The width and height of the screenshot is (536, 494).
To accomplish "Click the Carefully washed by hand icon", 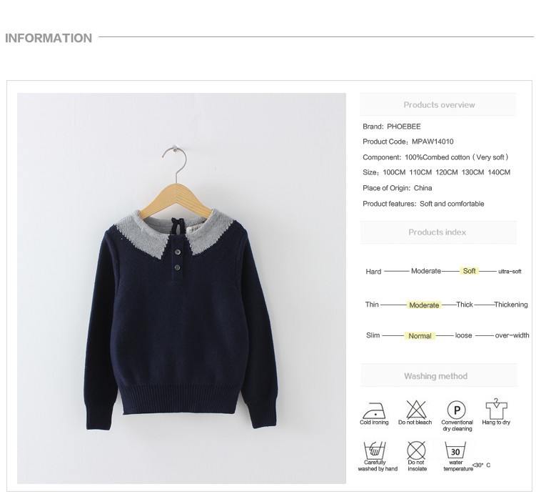I will pos(375,450).
